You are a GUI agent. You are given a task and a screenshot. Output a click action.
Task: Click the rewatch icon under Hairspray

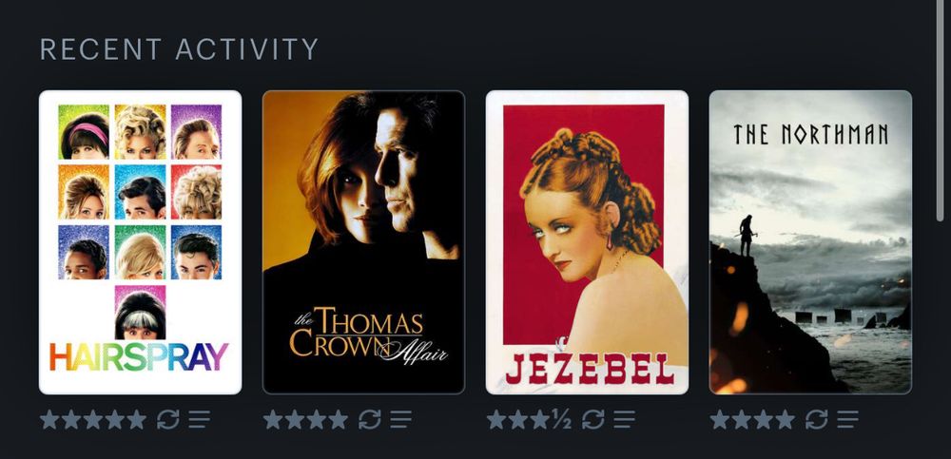168,419
